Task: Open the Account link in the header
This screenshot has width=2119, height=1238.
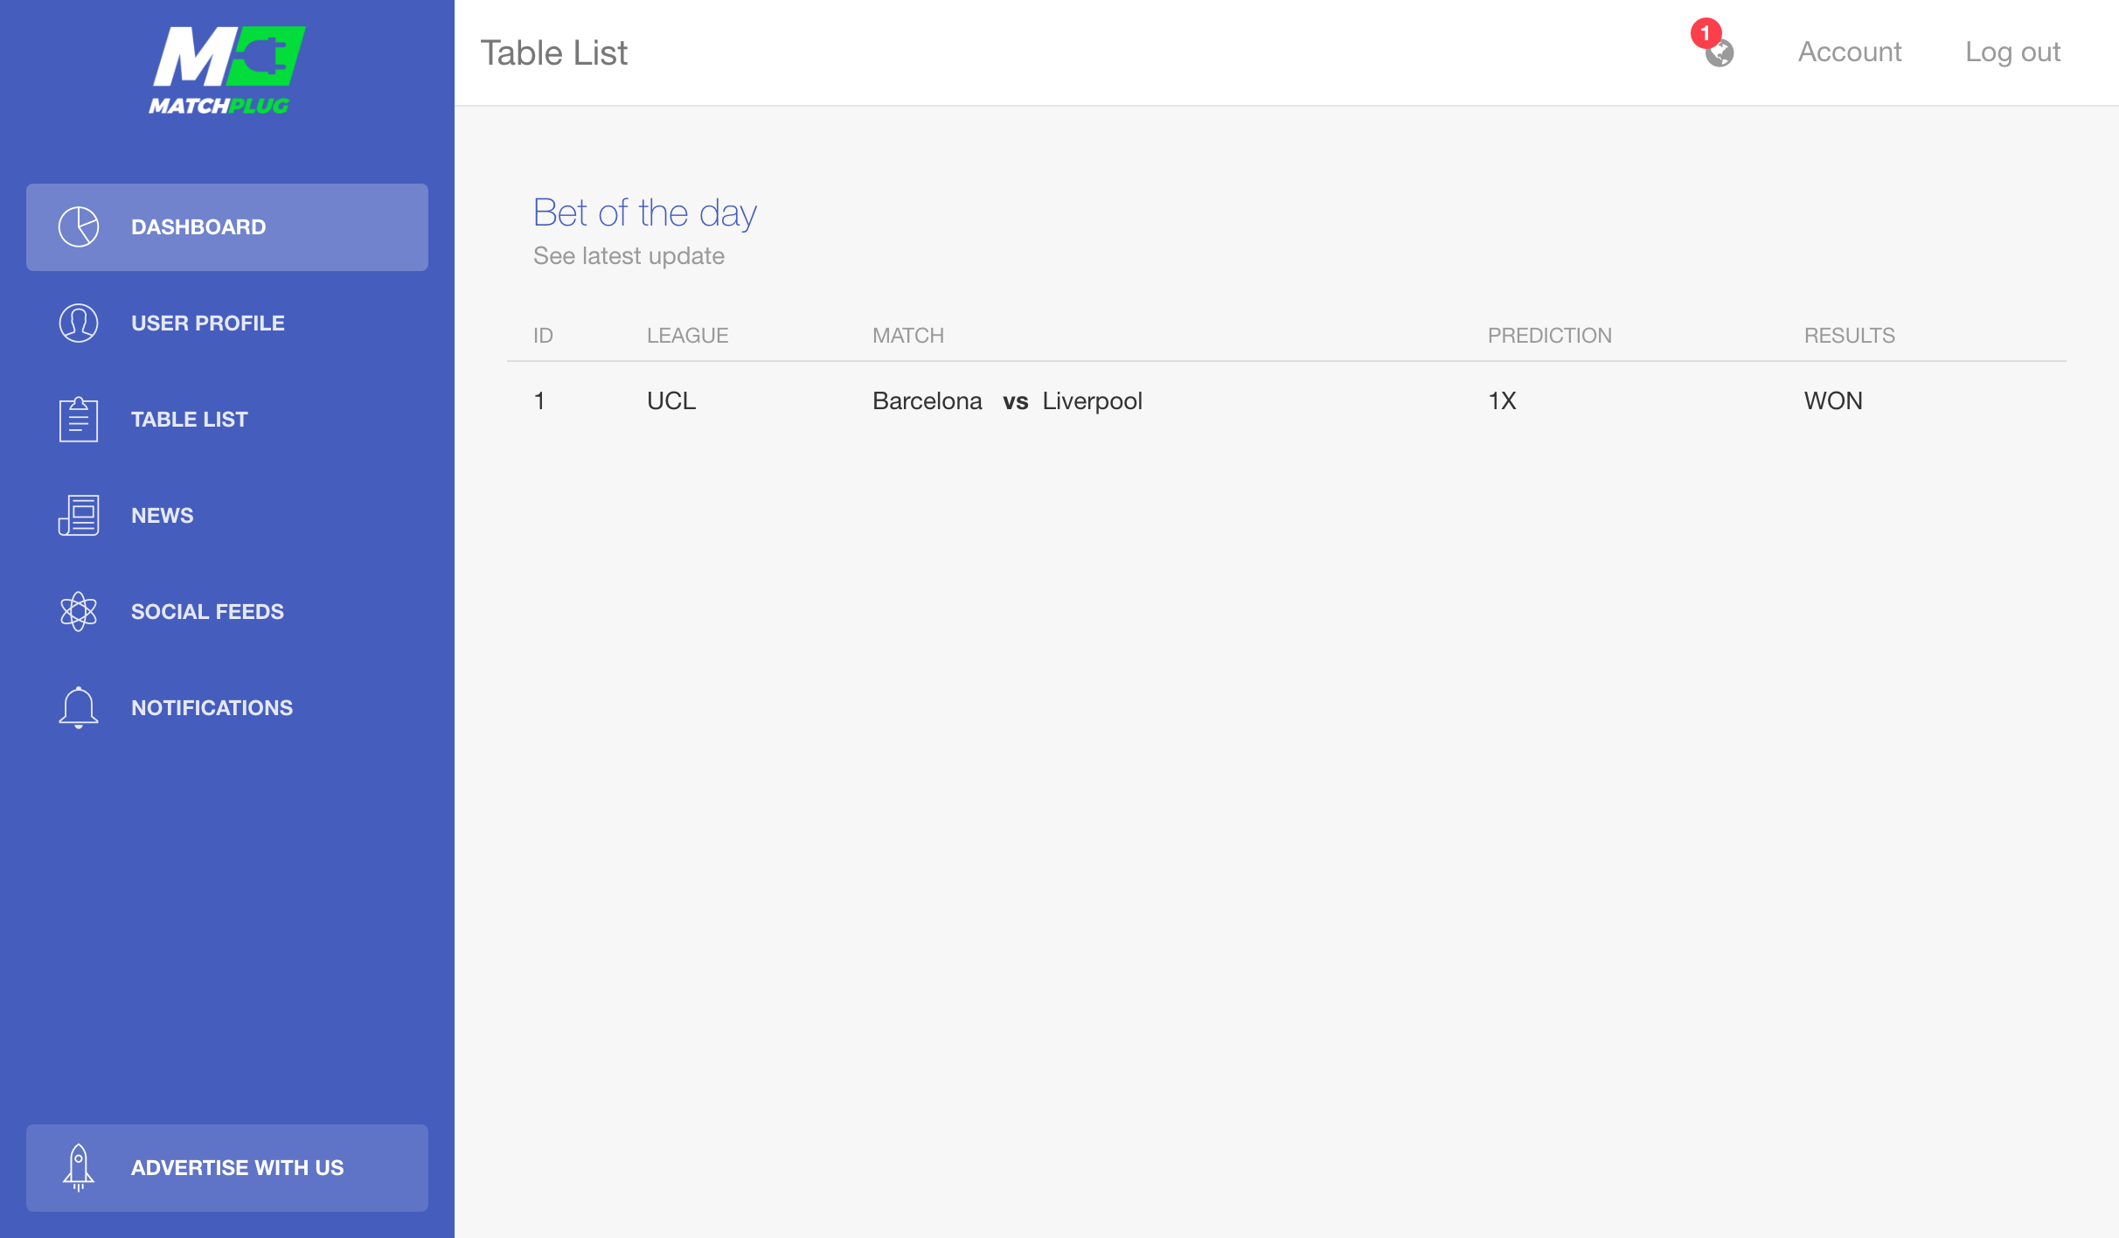Action: coord(1850,52)
